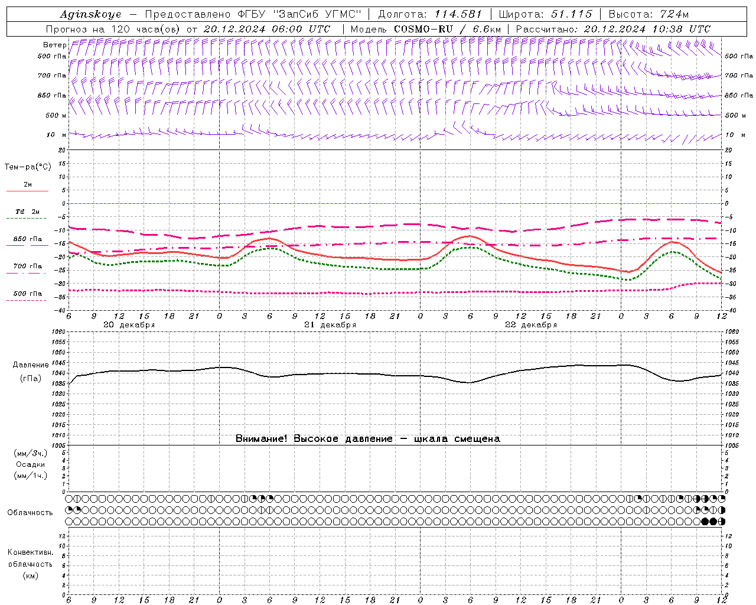
Task: Click the Тем-ра(°C) temperature panel label
Action: [x=28, y=167]
